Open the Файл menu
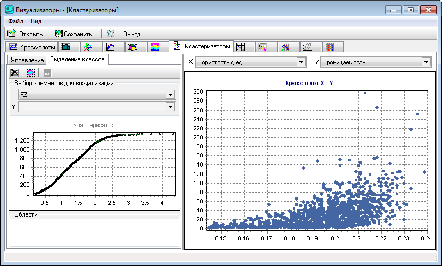The height and width of the screenshot is (266, 442). (15, 21)
